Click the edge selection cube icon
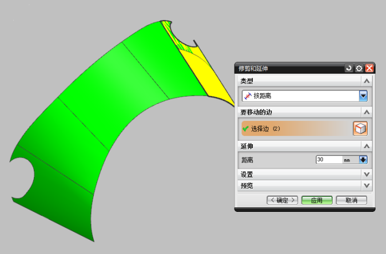386x254 pixels. 360,129
